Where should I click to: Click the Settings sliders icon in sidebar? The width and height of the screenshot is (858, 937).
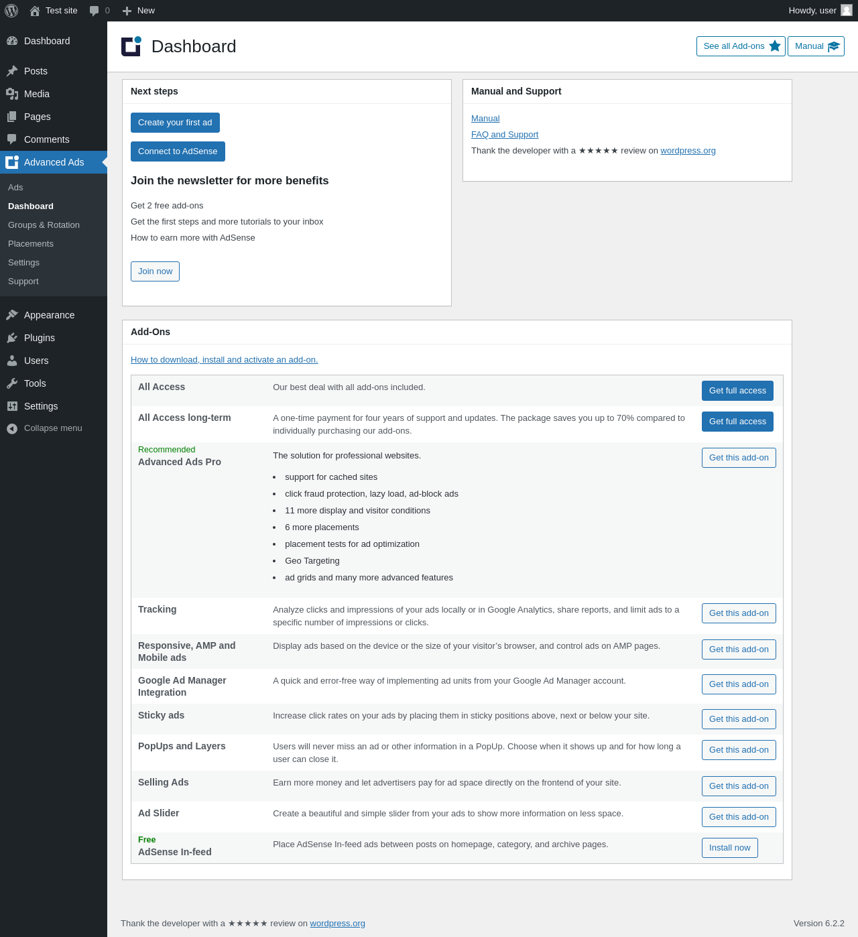click(12, 406)
